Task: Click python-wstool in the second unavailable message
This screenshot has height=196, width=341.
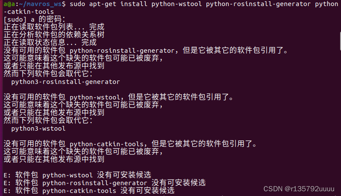Action: pos(95,97)
